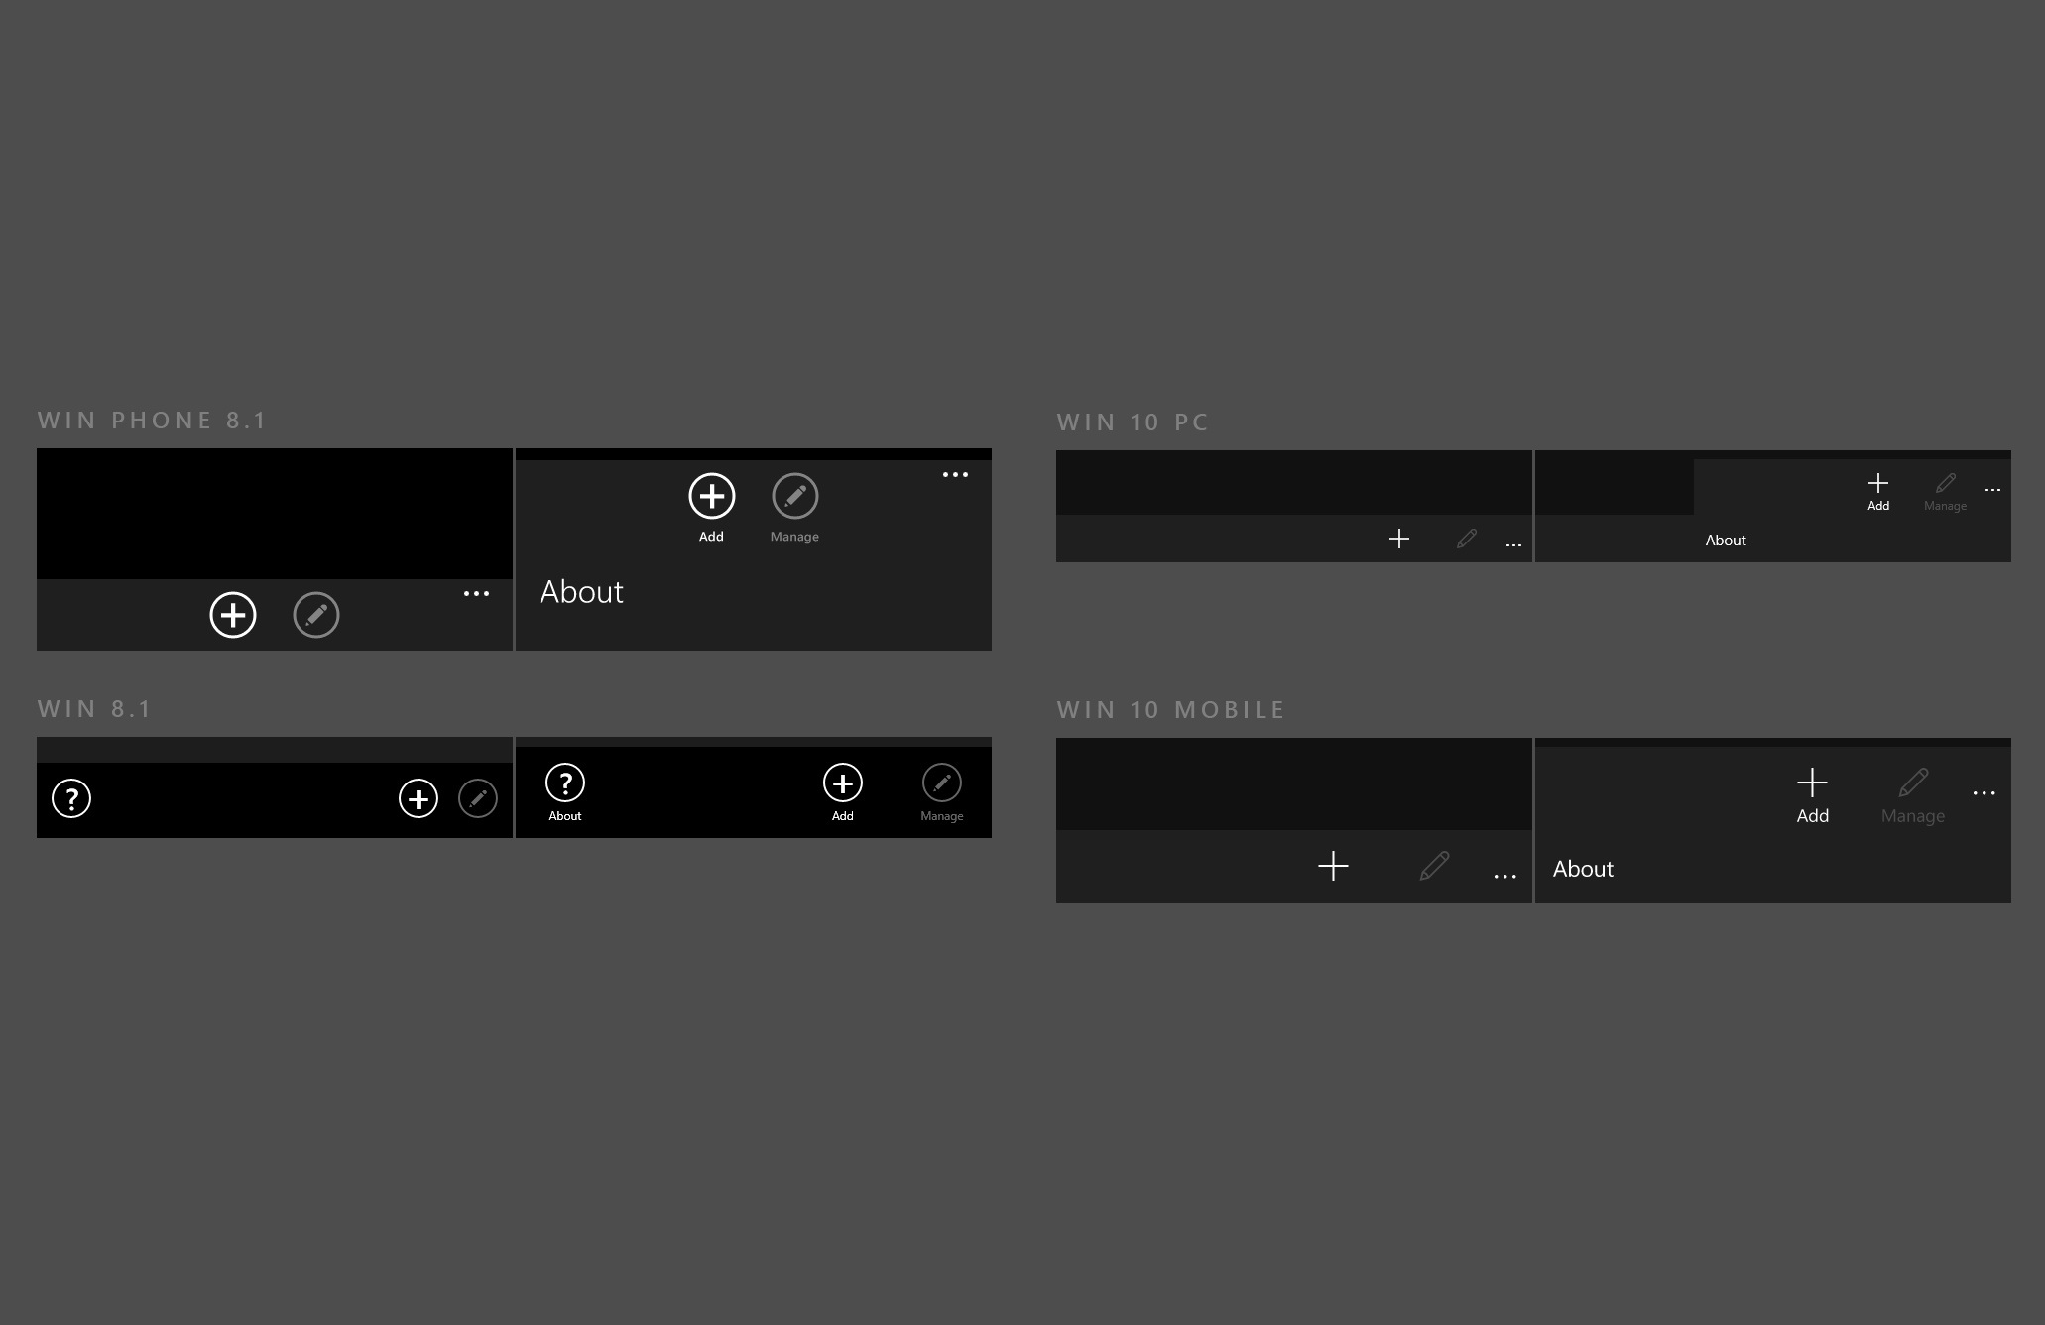This screenshot has height=1325, width=2045.
Task: Click the Add plus icon in Win 10 PC bottom bar
Action: (x=1396, y=540)
